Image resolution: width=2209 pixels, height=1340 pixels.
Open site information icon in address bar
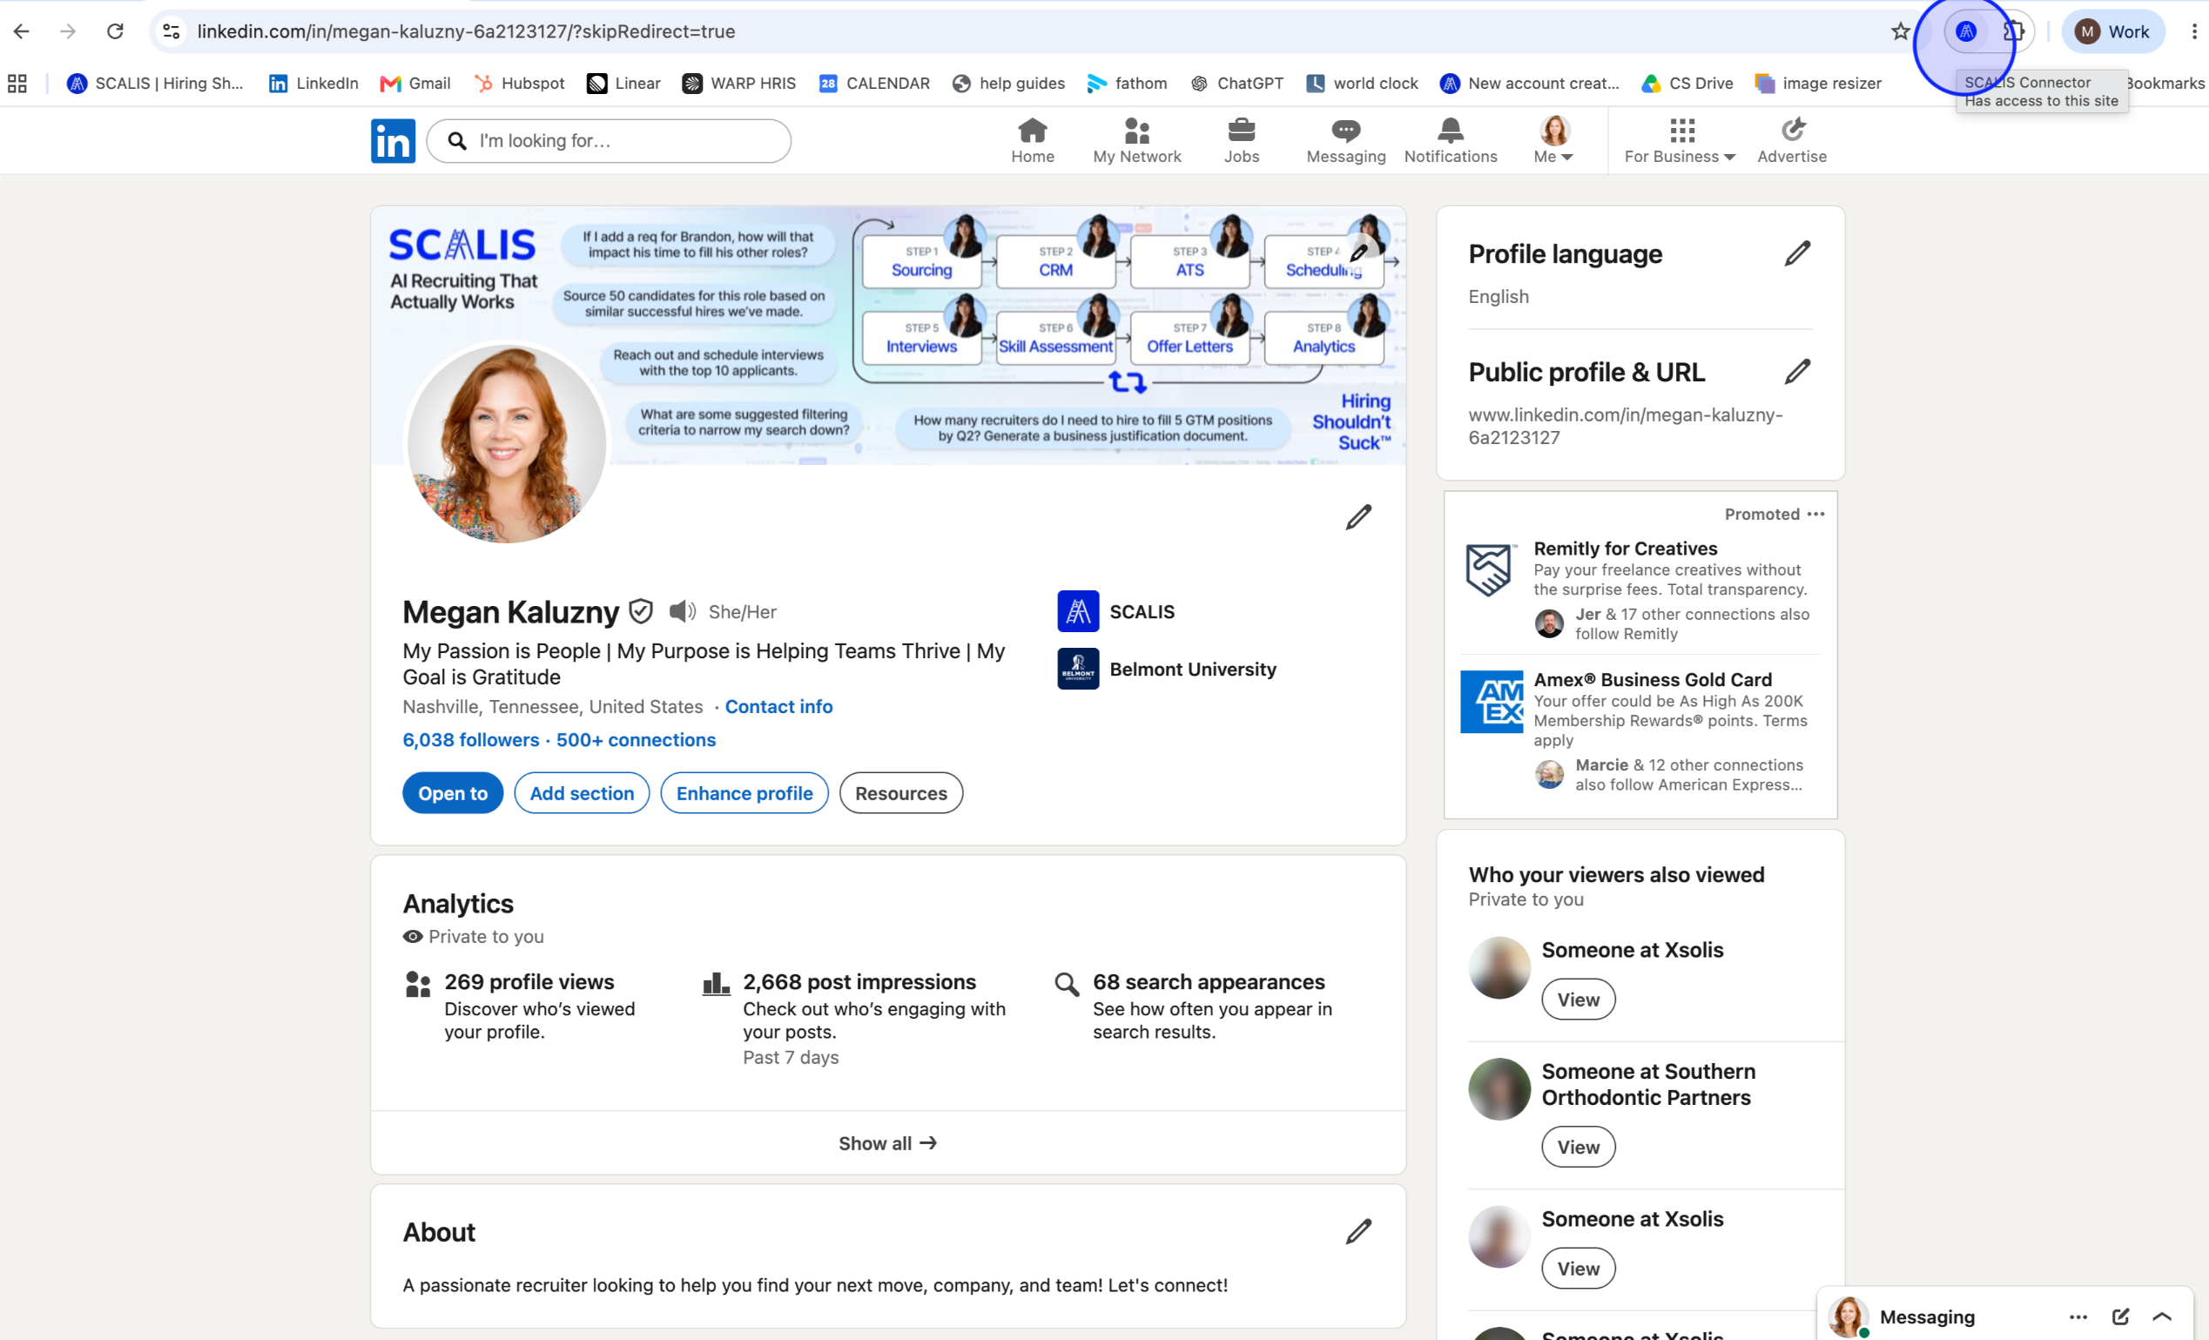pyautogui.click(x=172, y=31)
